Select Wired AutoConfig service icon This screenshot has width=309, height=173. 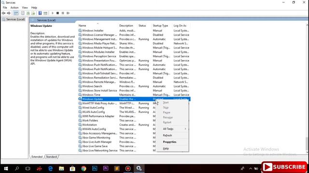click(x=80, y=108)
